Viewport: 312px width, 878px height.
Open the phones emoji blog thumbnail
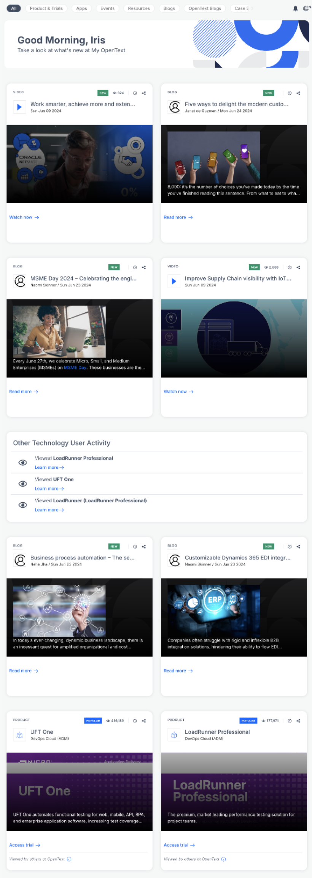214,157
